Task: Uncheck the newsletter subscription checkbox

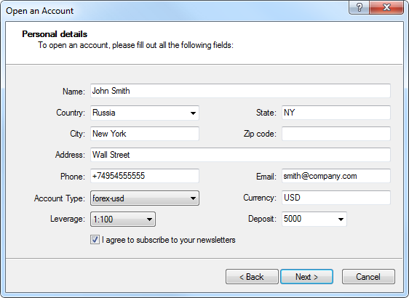Action: (x=95, y=240)
